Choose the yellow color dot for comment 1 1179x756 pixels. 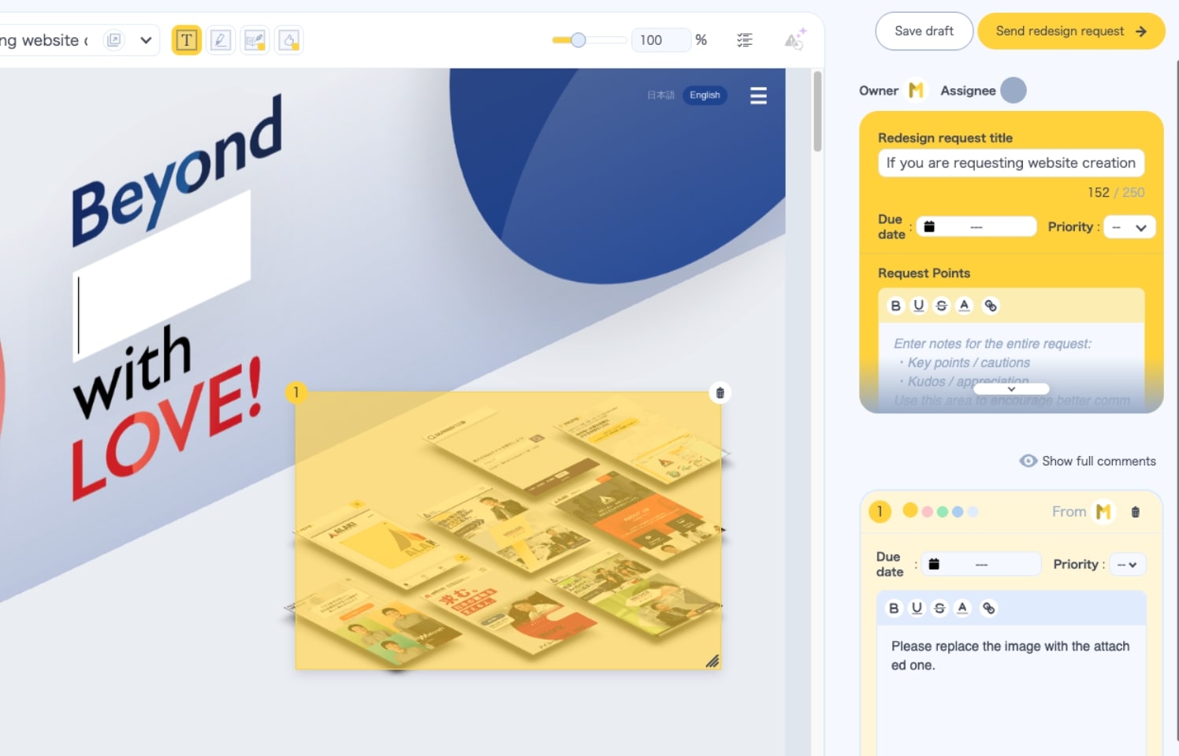tap(910, 510)
